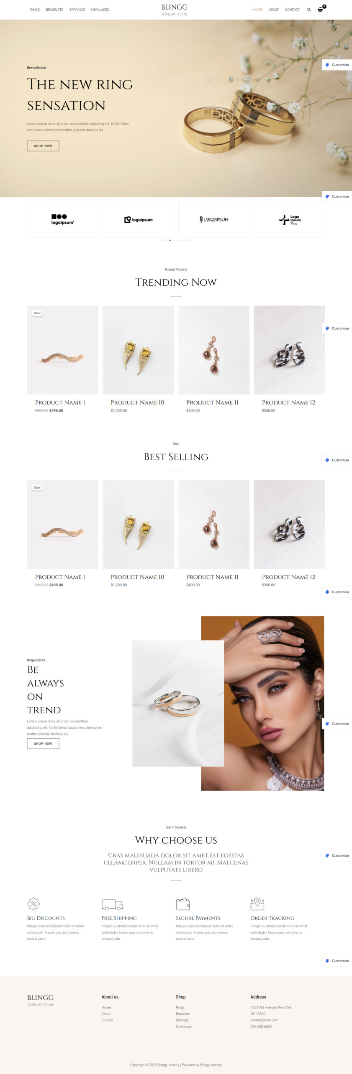The image size is (352, 1074).
Task: Click the Logo Ipsum Plus brand logo card
Action: coord(289,220)
